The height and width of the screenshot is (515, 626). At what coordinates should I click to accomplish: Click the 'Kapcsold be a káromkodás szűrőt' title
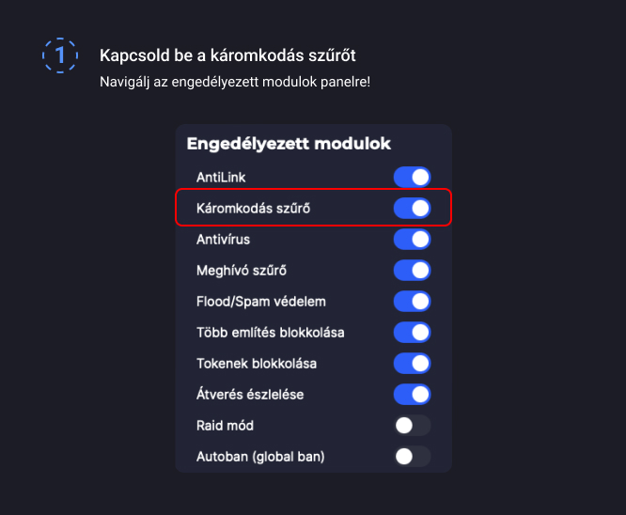227,55
